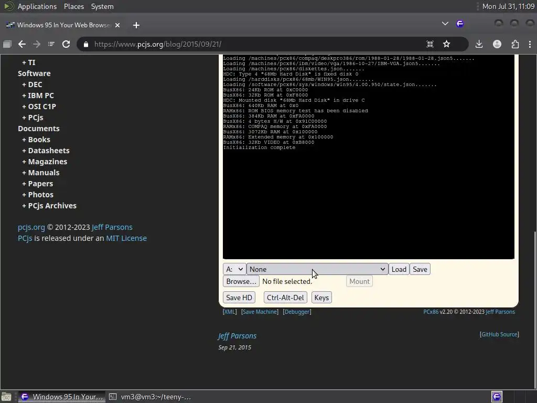Viewport: 537px width, 403px height.
Task: Expand the Books documents section
Action: (x=36, y=140)
